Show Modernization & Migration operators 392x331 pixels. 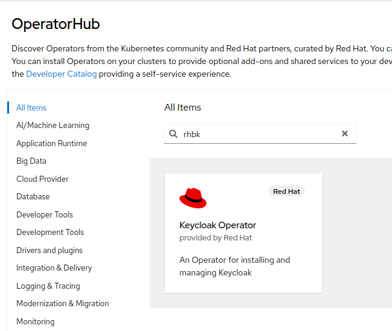62,304
